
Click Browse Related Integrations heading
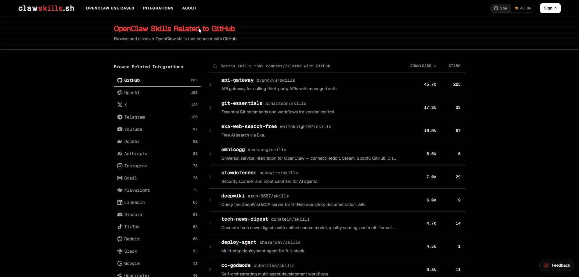click(x=149, y=67)
